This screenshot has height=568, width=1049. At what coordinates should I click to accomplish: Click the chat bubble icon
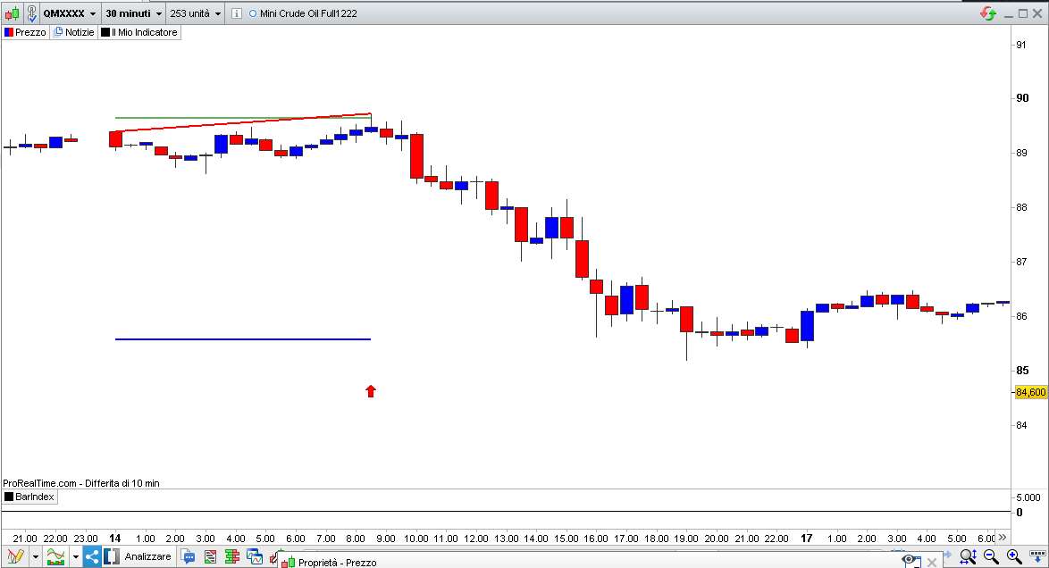(188, 556)
